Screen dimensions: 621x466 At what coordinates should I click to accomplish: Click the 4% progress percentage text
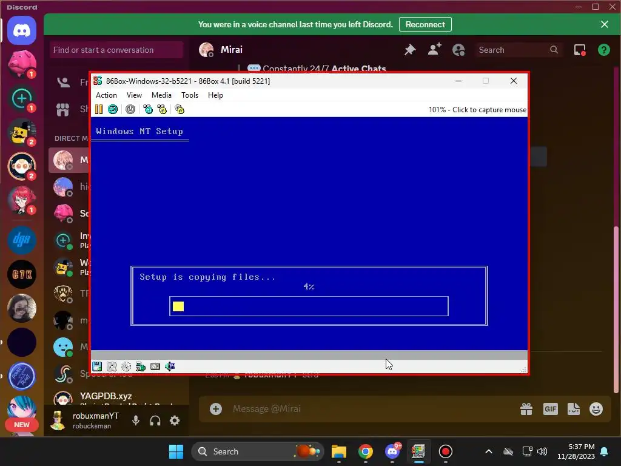pos(309,286)
